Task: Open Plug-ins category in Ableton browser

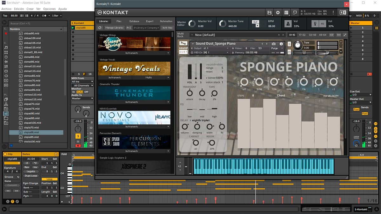Action: pyautogui.click(x=6, y=76)
